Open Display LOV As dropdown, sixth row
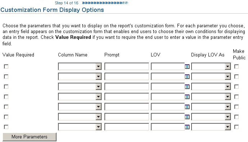Image resolution: width=248 pixels, height=142 pixels. click(x=211, y=117)
